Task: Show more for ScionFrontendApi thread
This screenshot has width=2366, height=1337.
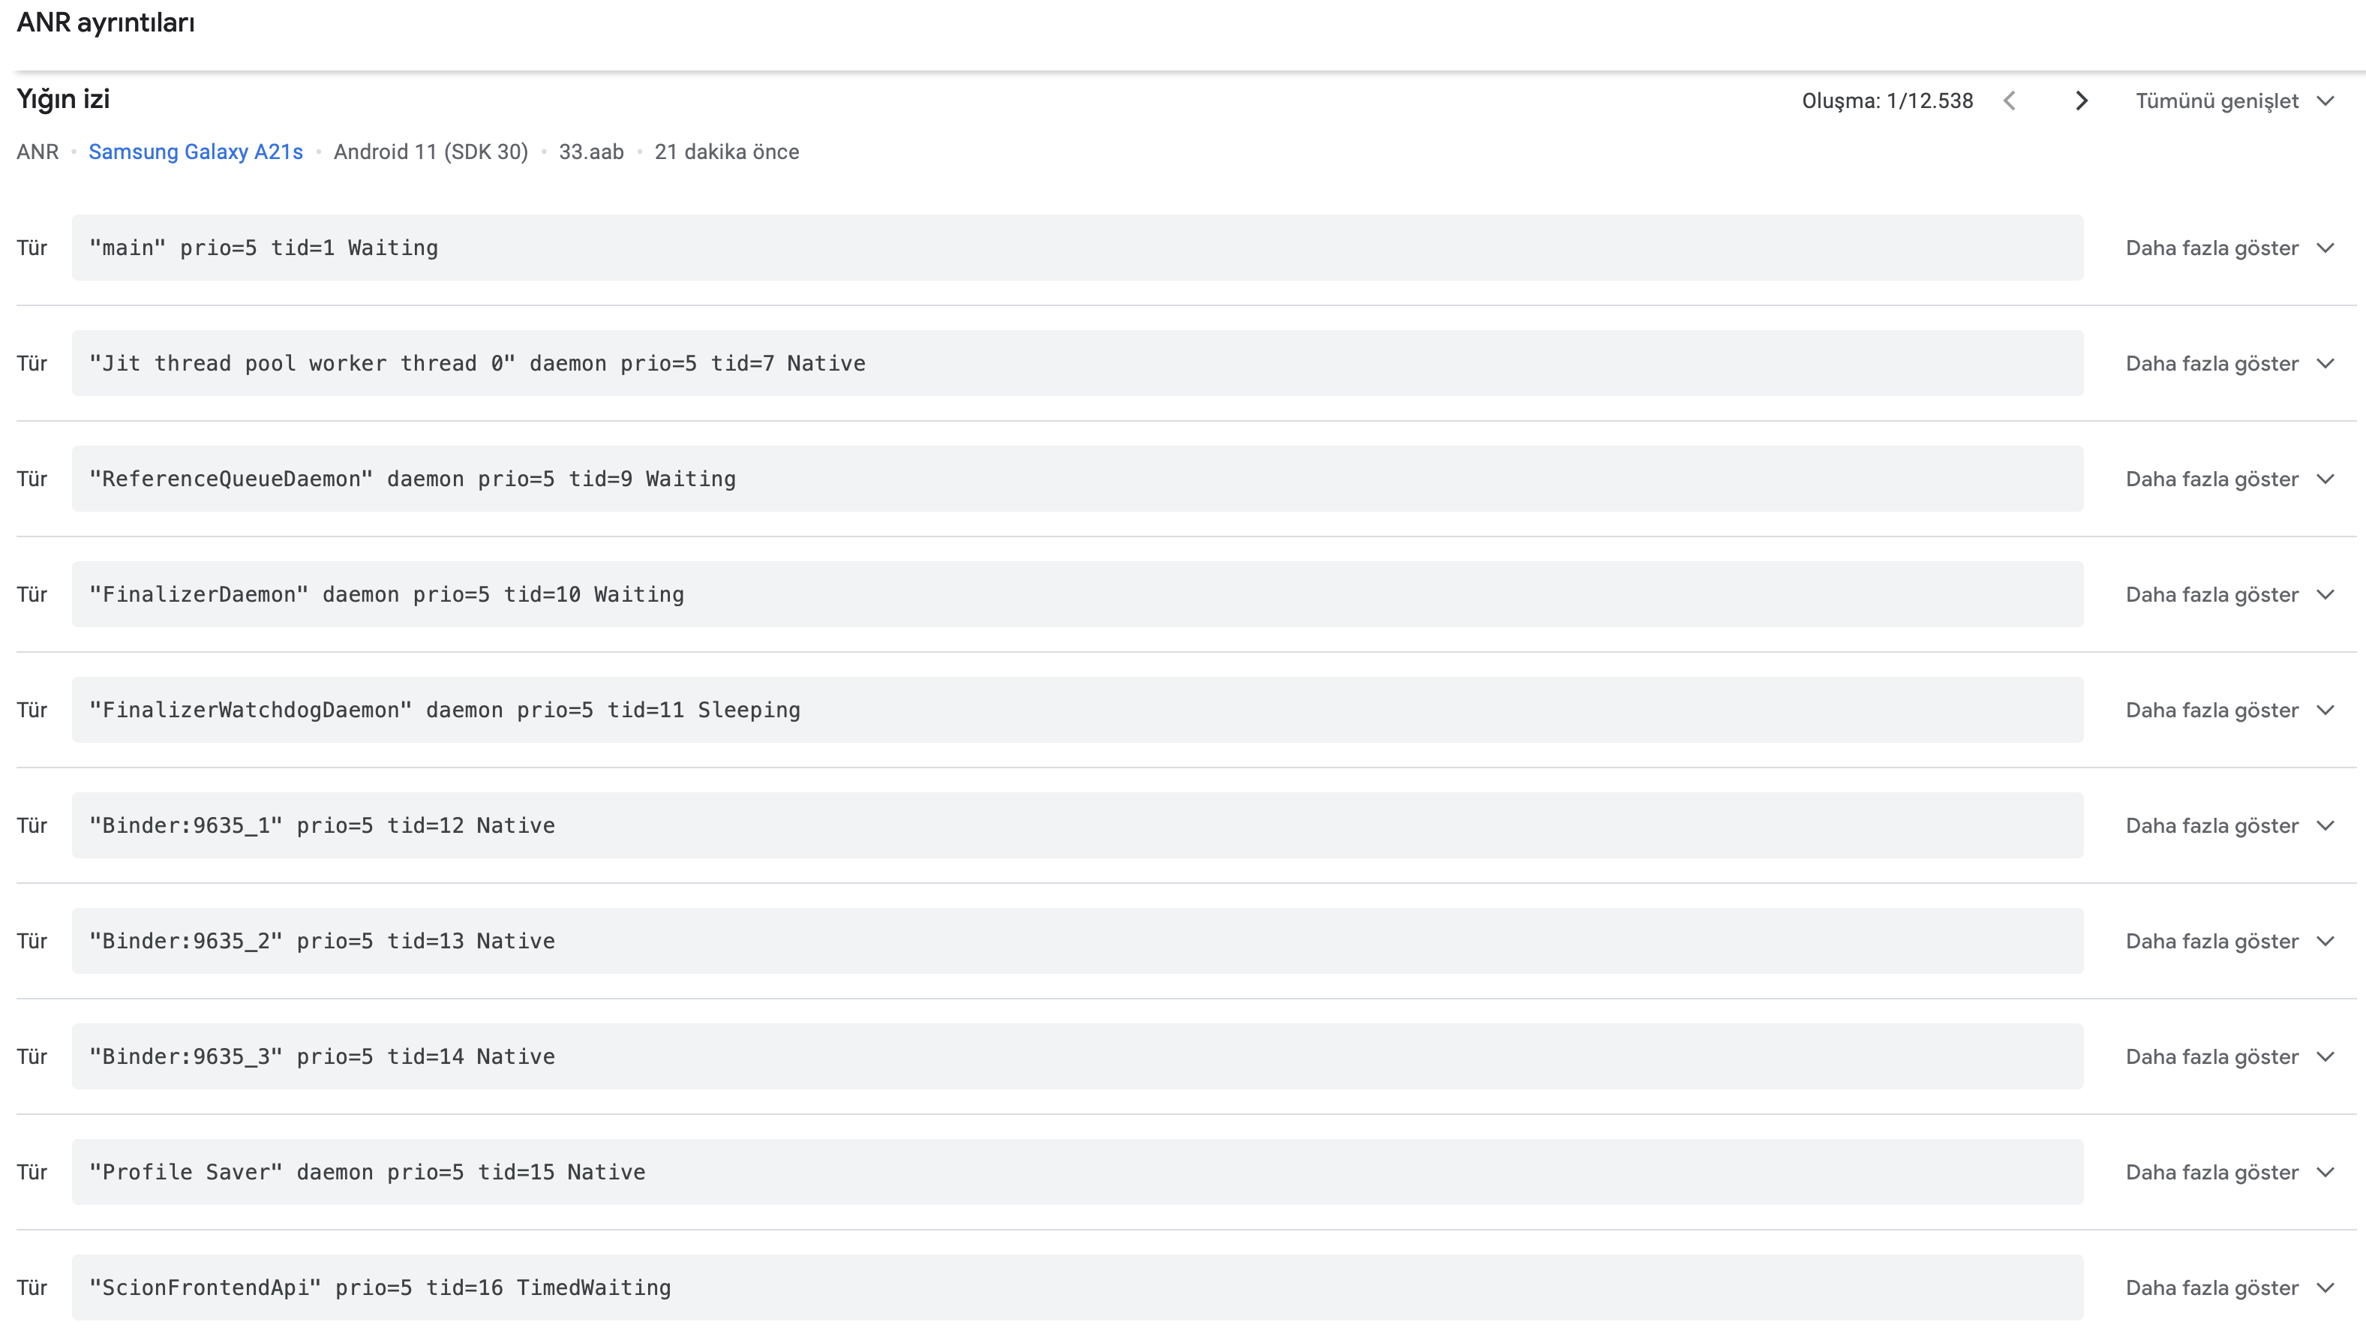Action: 2230,1287
